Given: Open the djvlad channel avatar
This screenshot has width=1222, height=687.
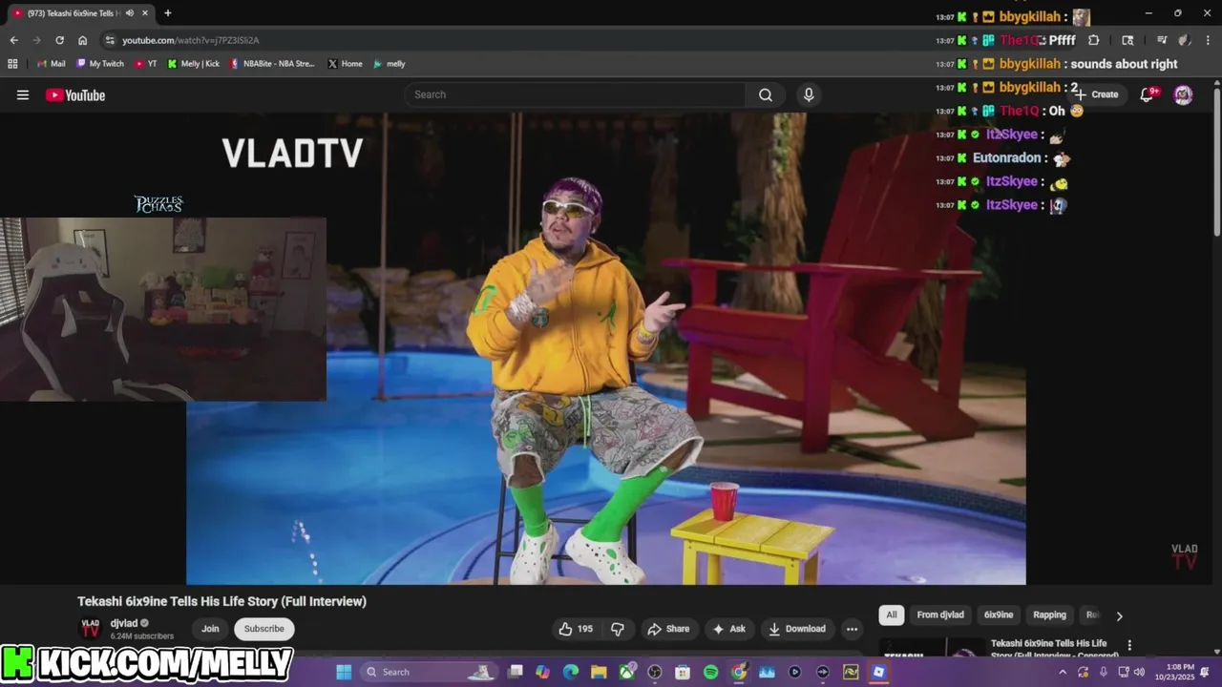Looking at the screenshot, I should tap(90, 629).
